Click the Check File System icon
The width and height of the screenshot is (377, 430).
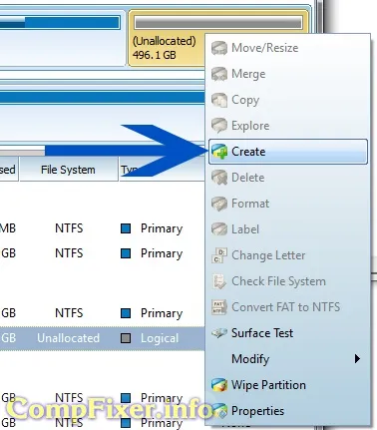[x=219, y=281]
